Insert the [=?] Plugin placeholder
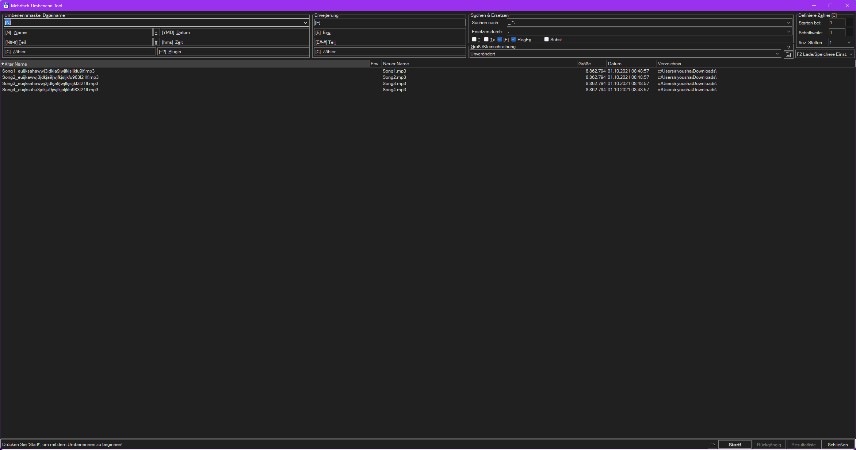The image size is (856, 450). point(233,52)
